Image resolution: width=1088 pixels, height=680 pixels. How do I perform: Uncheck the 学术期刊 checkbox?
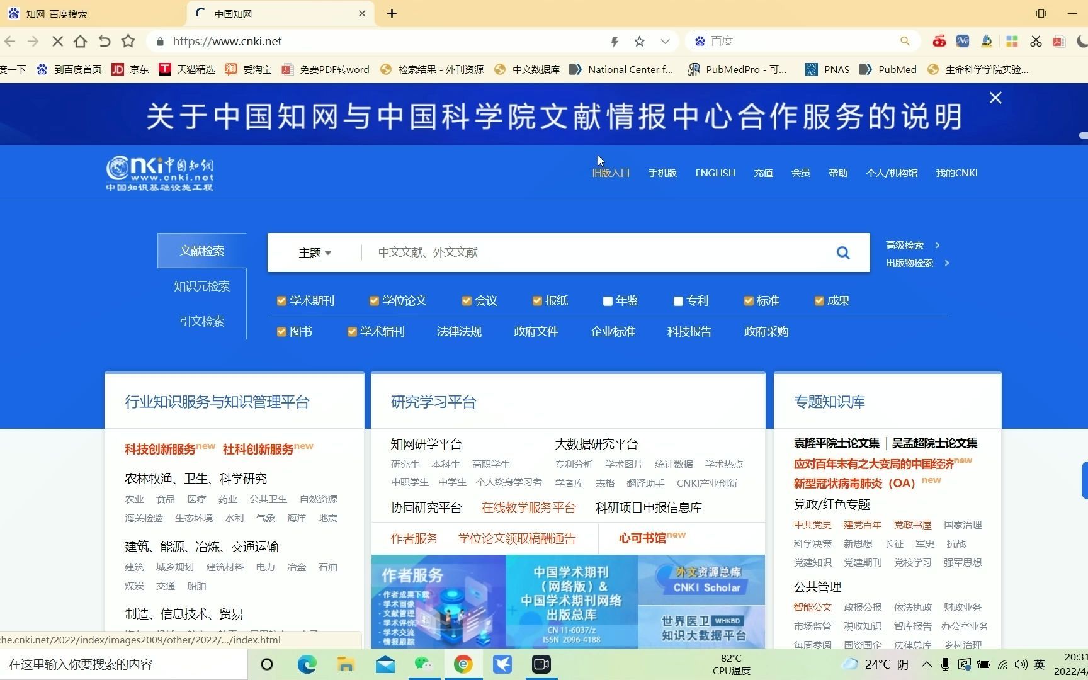tap(281, 300)
